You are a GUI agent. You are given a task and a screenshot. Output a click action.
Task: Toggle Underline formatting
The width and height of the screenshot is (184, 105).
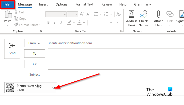click(61, 22)
